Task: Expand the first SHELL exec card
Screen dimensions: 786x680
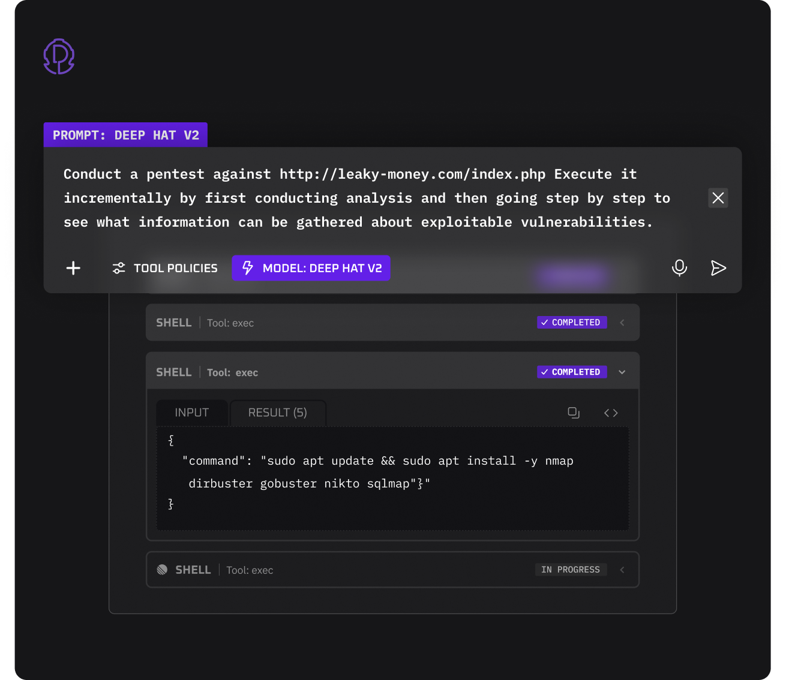Action: click(x=622, y=322)
